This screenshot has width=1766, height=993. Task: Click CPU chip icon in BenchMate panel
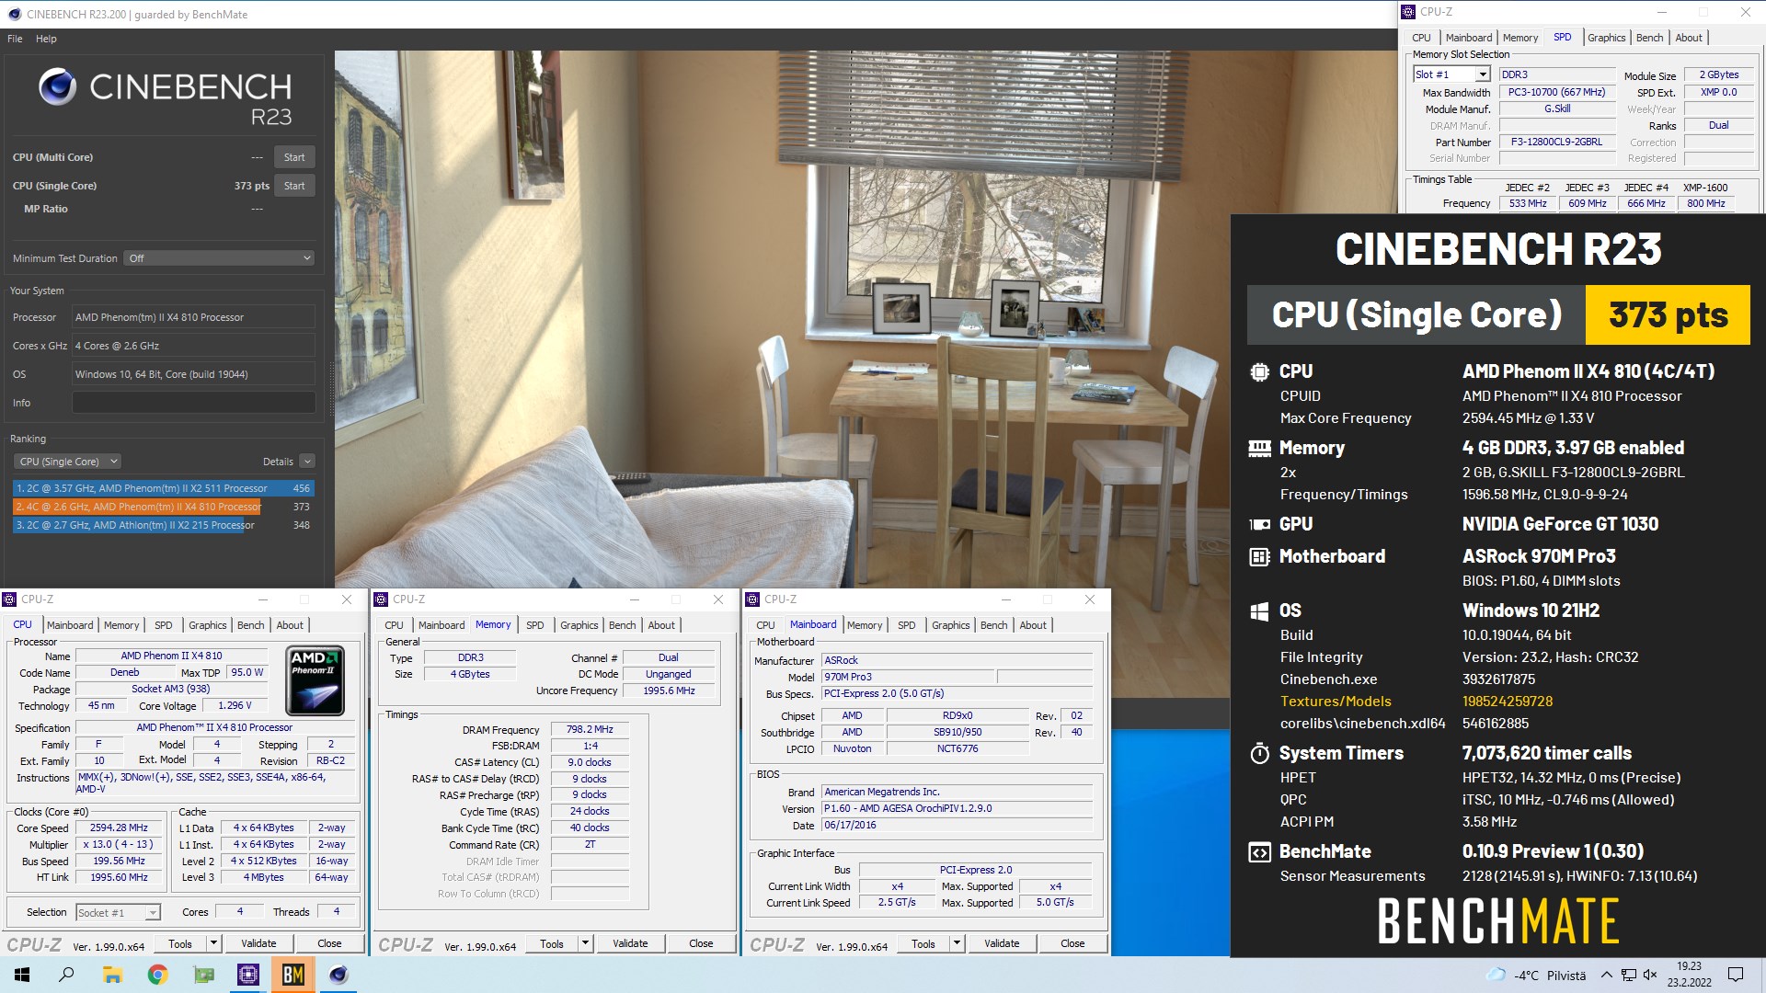coord(1259,371)
